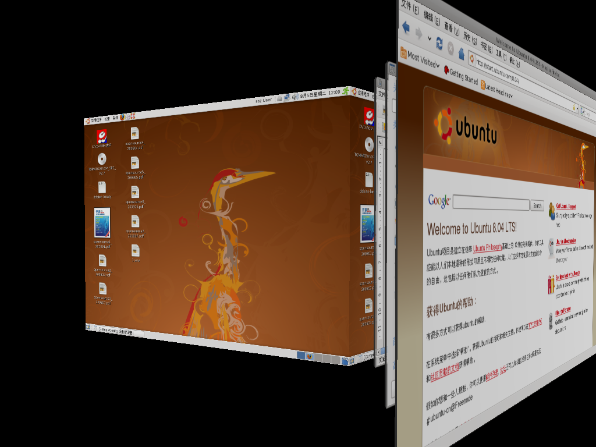The height and width of the screenshot is (447, 596).
Task: Click the keyboard indicator in top panel
Action: point(279,99)
